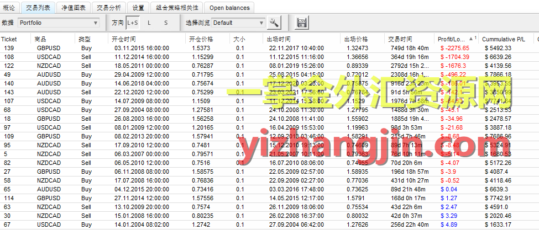Viewport: 539px width, 230px height.
Task: Select ticket 139 row cell
Action: (x=9, y=48)
